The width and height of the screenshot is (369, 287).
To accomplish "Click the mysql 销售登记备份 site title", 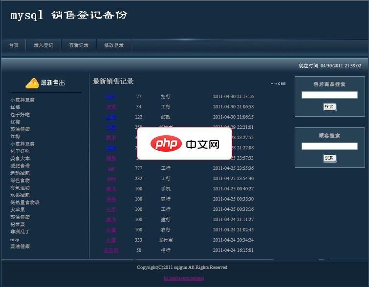I will pyautogui.click(x=69, y=15).
